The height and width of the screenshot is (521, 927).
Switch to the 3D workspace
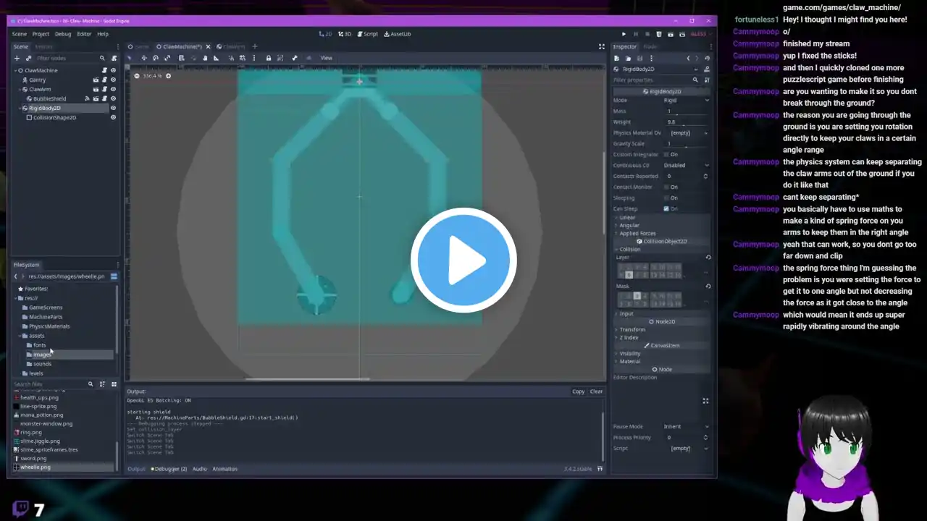tap(345, 34)
